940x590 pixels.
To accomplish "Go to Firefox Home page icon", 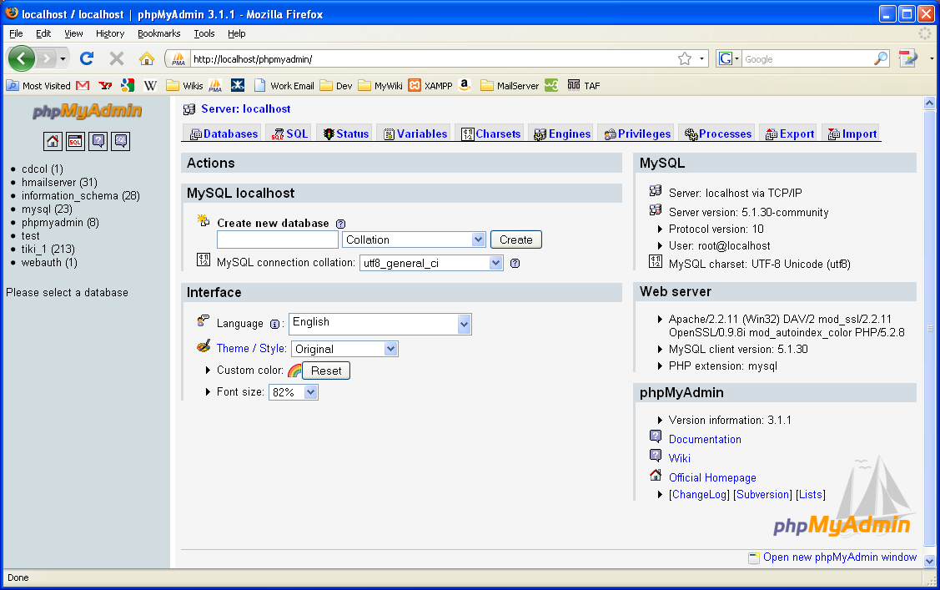I will pyautogui.click(x=147, y=58).
